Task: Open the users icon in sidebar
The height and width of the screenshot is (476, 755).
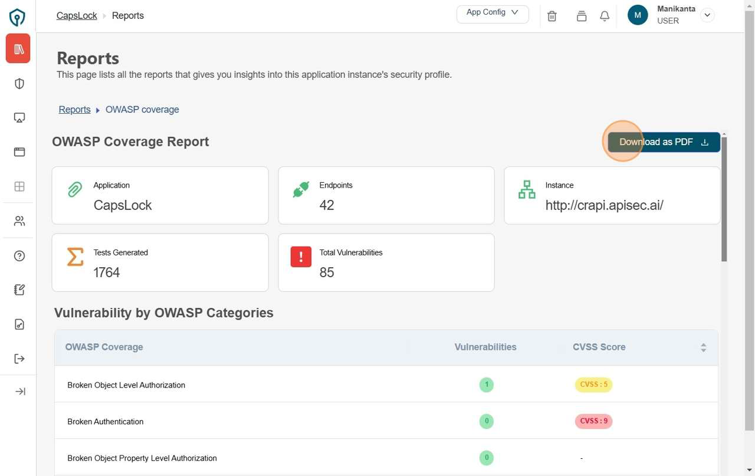Action: tap(19, 221)
